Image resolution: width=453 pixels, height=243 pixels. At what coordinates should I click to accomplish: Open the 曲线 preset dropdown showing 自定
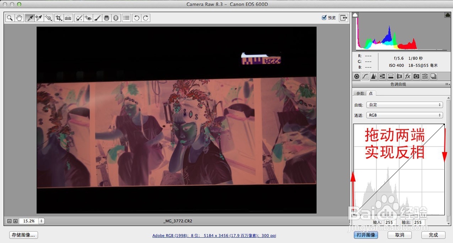click(x=405, y=105)
